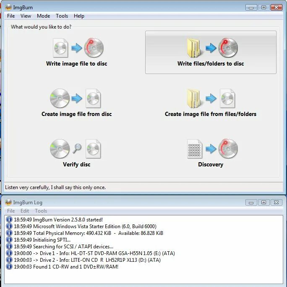Launch Verify disc mode via its icon
The image size is (287, 287).
76,149
